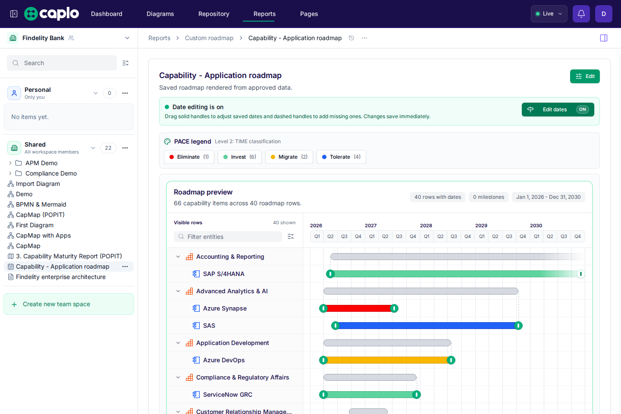Click the Findelity Bank workspace members icon
621x414 pixels.
(x=72, y=38)
